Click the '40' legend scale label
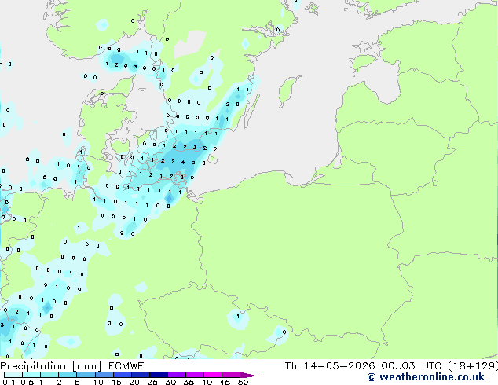 tap(207, 382)
